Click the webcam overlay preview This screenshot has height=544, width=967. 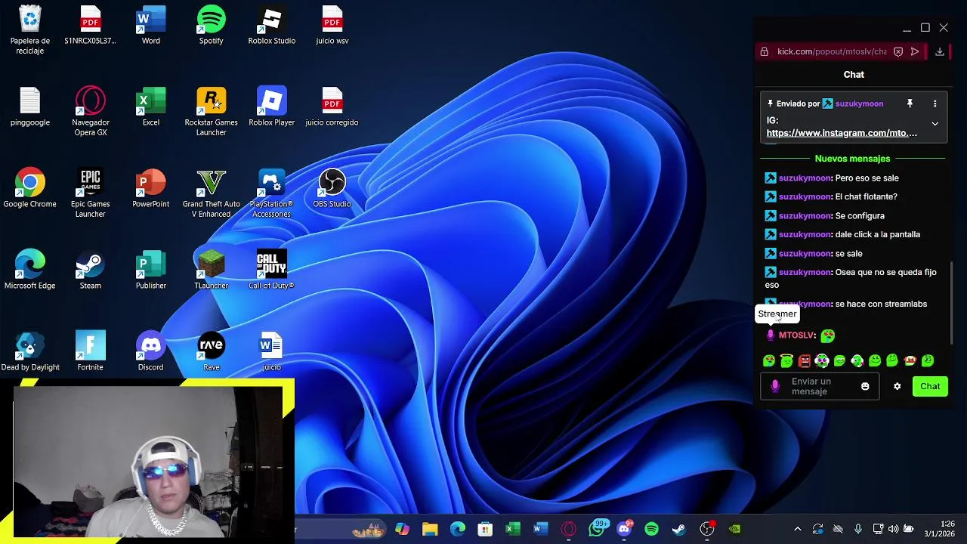click(147, 461)
